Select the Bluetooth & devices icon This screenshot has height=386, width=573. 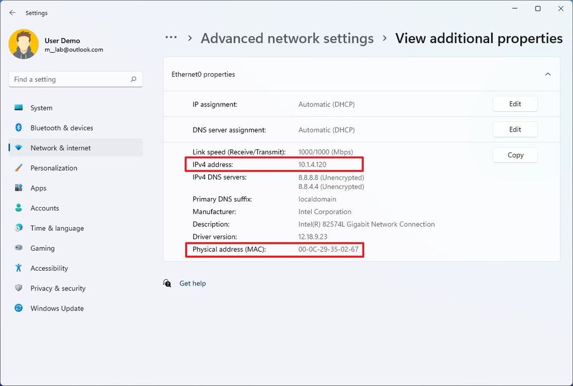pyautogui.click(x=18, y=128)
